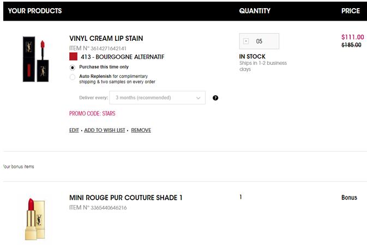Image resolution: width=367 pixels, height=248 pixels.
Task: Open the Vinyl Cream Lip Stain product title
Action: 106,38
